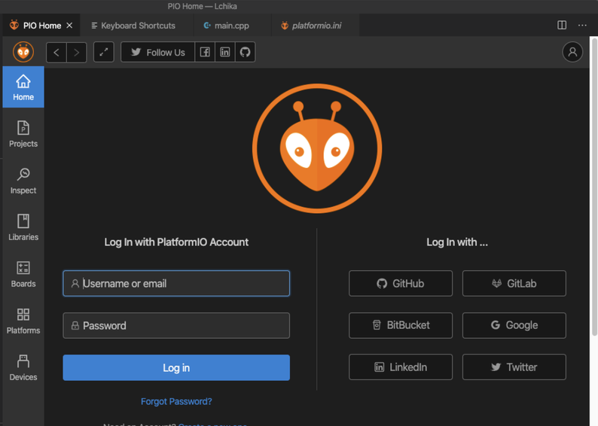Open the Inspect sidebar section
This screenshot has width=598, height=426.
(23, 180)
